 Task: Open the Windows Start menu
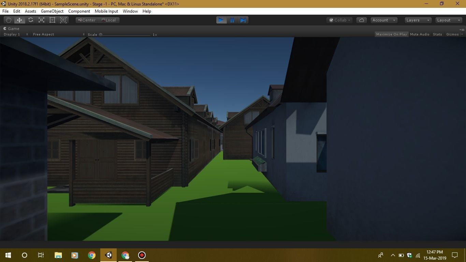pos(8,255)
